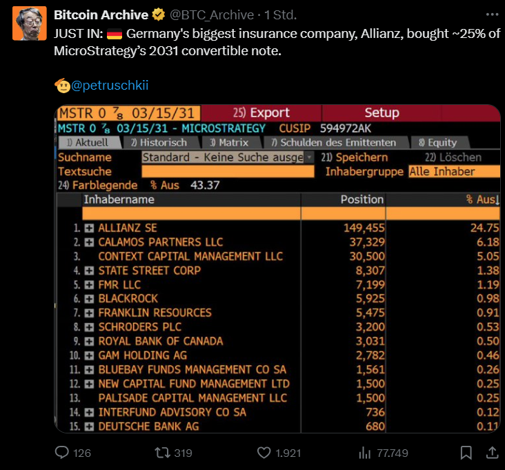Image resolution: width=505 pixels, height=470 pixels.
Task: Select the Equity tab
Action: [x=438, y=142]
